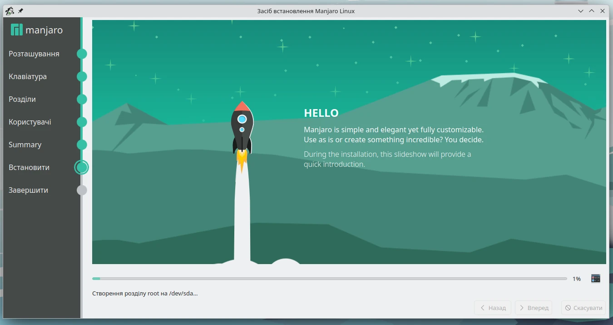
Task: Click the Manjaro logo in the sidebar
Action: pyautogui.click(x=37, y=30)
